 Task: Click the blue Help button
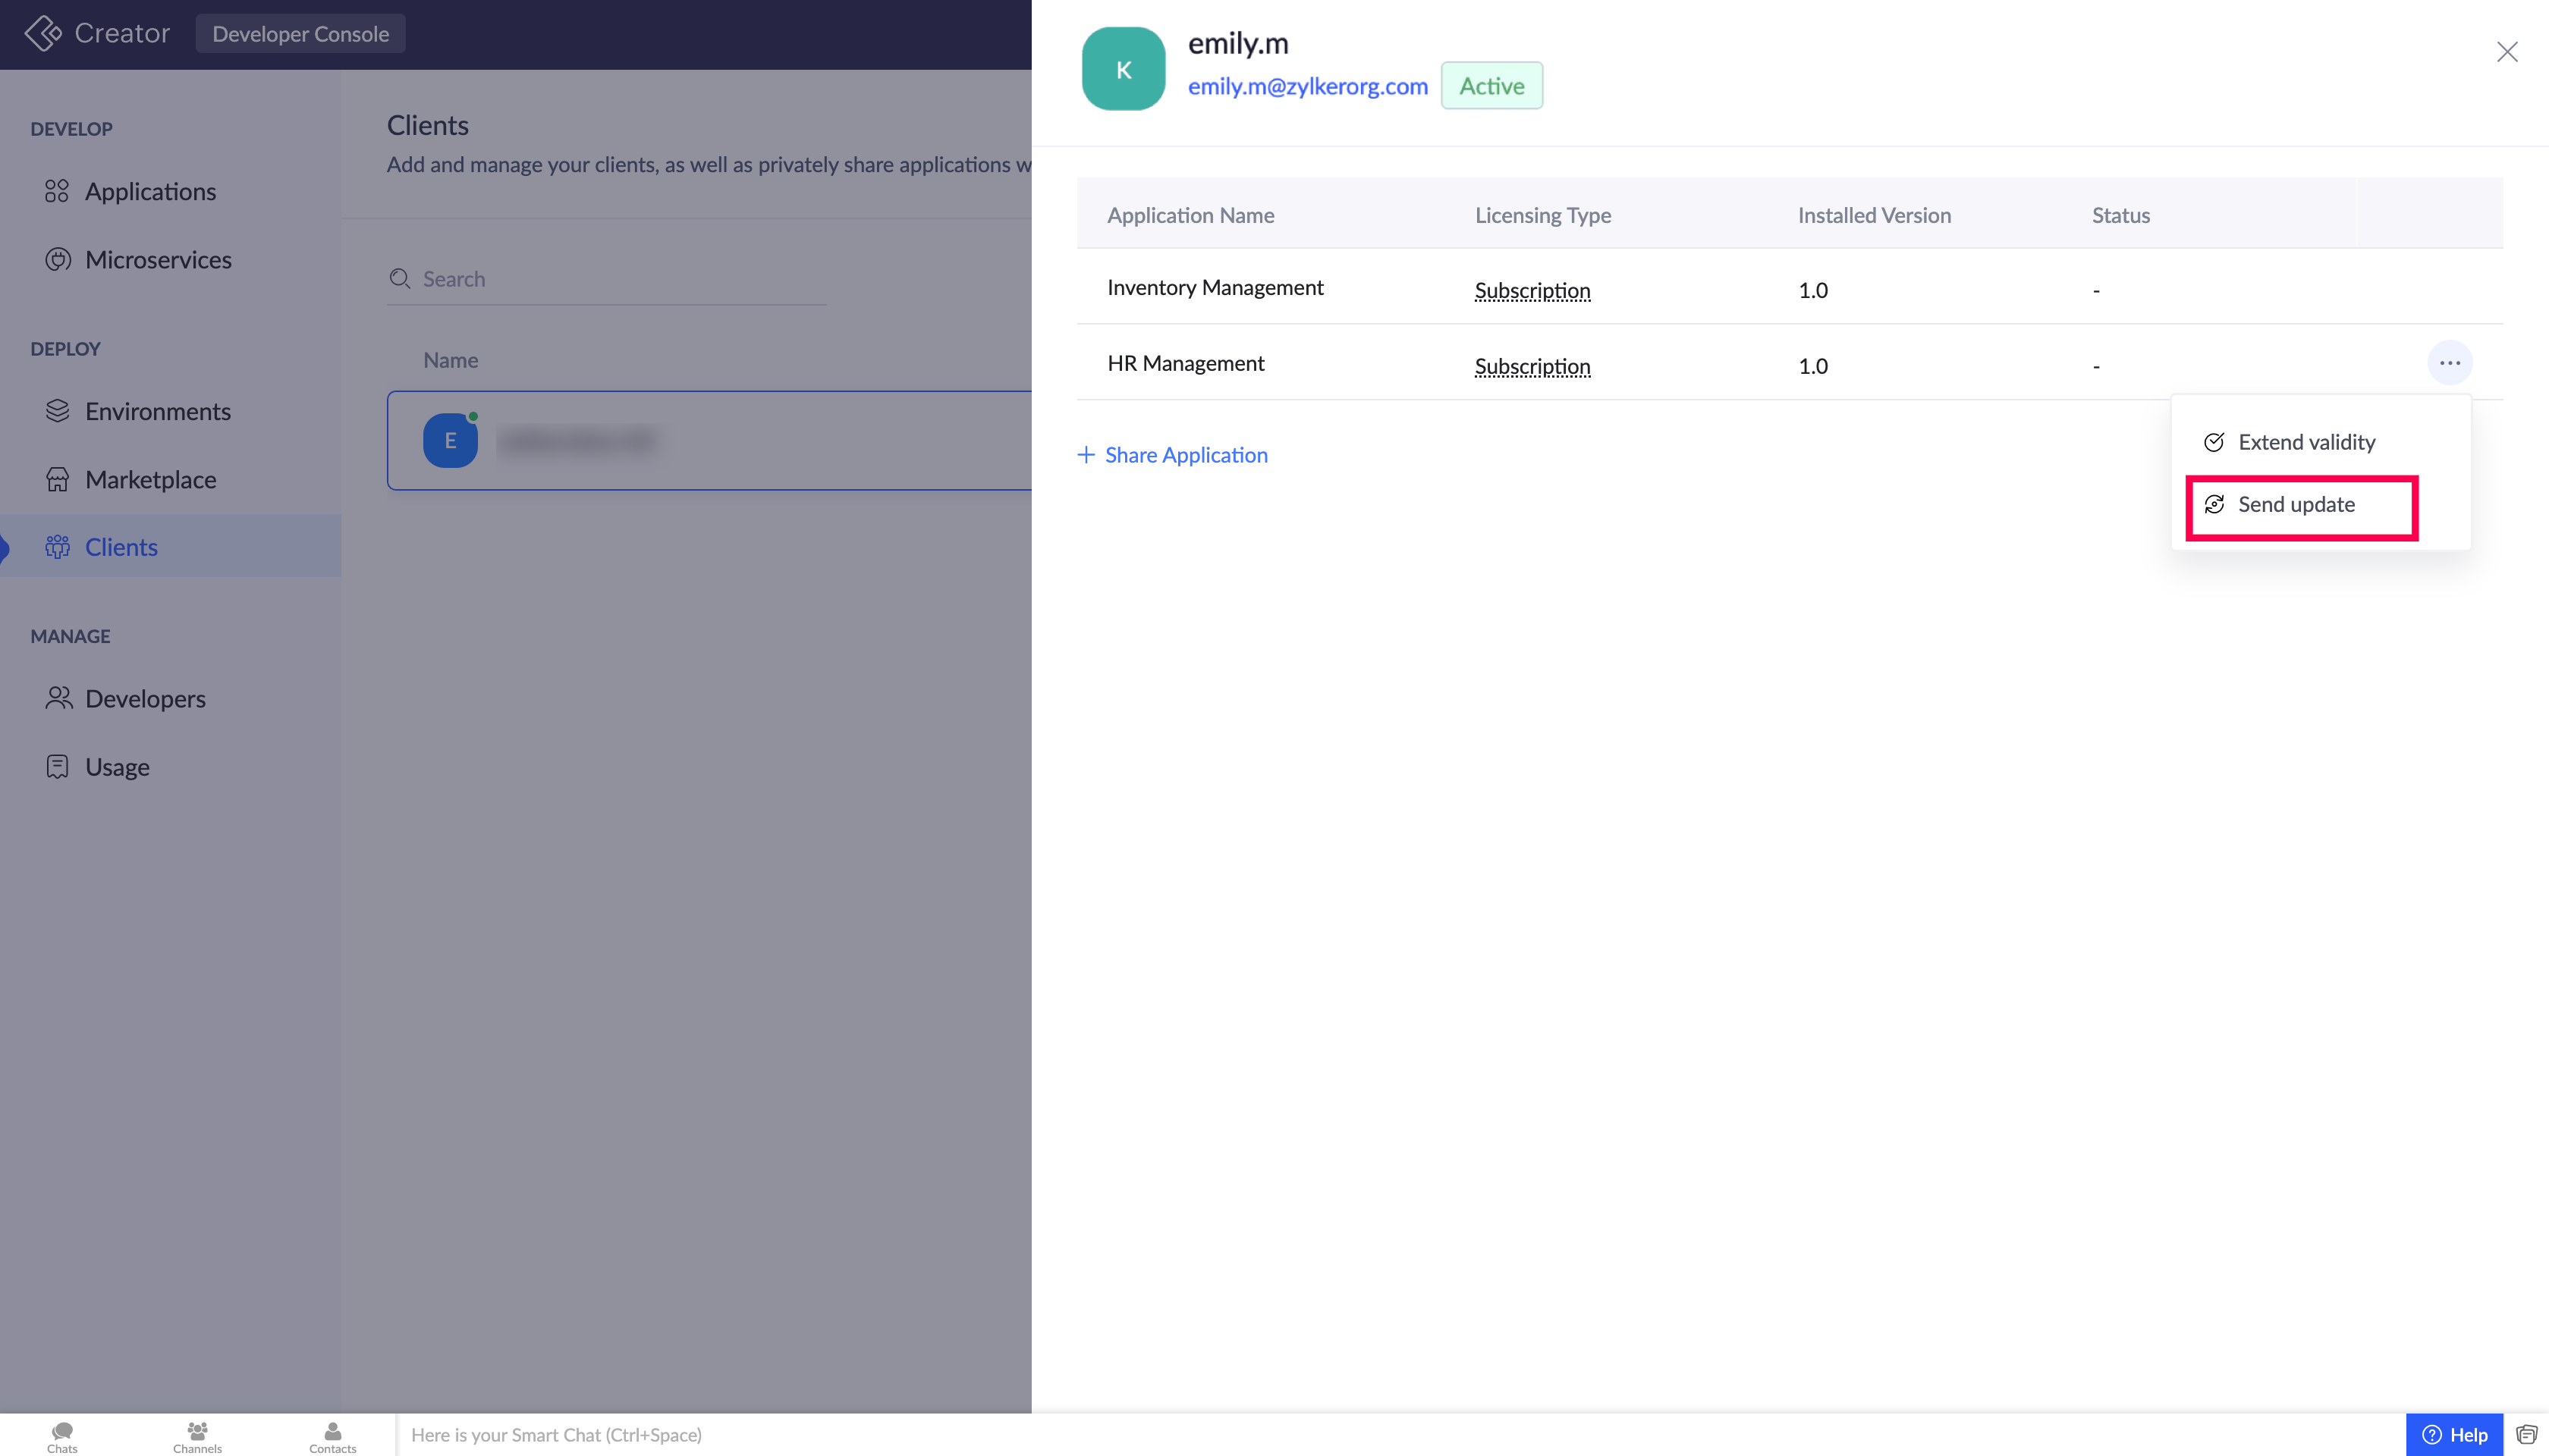point(2454,1435)
